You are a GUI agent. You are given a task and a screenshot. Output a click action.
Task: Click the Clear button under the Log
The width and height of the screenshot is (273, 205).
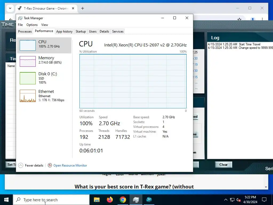(223, 164)
